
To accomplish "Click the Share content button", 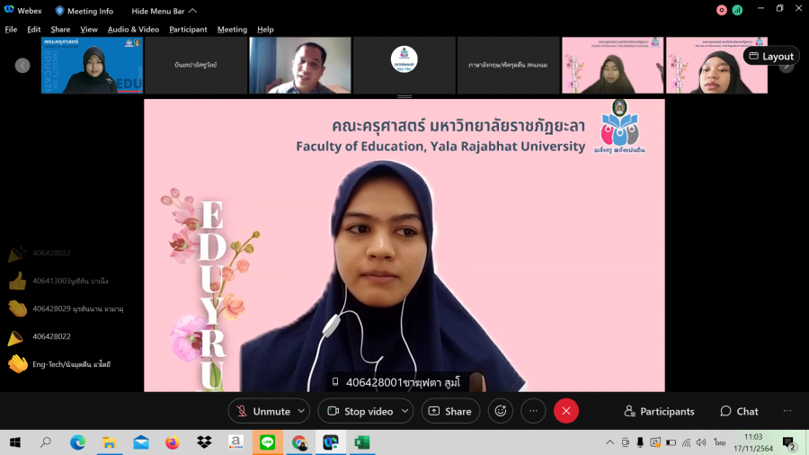I will coord(449,411).
